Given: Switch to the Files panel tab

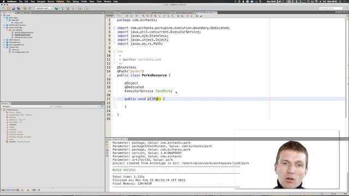Looking at the screenshot, I should pos(18,13).
